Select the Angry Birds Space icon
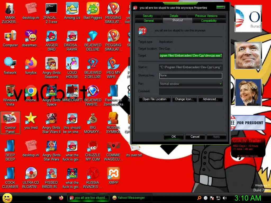The width and height of the screenshot is (271, 203). pos(51,95)
